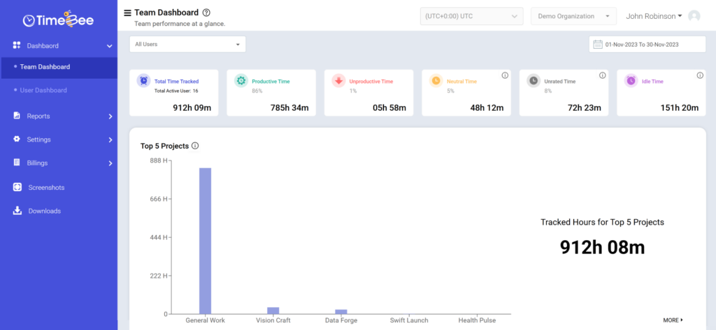Open the John Robinson account menu
The height and width of the screenshot is (330, 716).
[654, 16]
